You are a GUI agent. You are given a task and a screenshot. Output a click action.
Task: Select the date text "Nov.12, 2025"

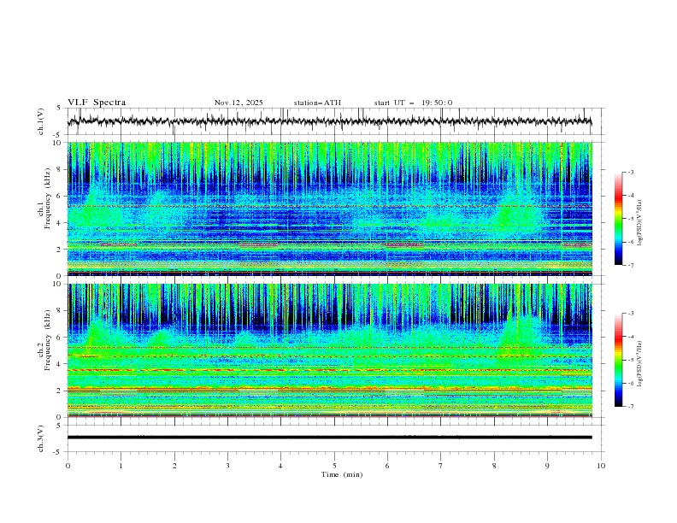click(x=238, y=103)
